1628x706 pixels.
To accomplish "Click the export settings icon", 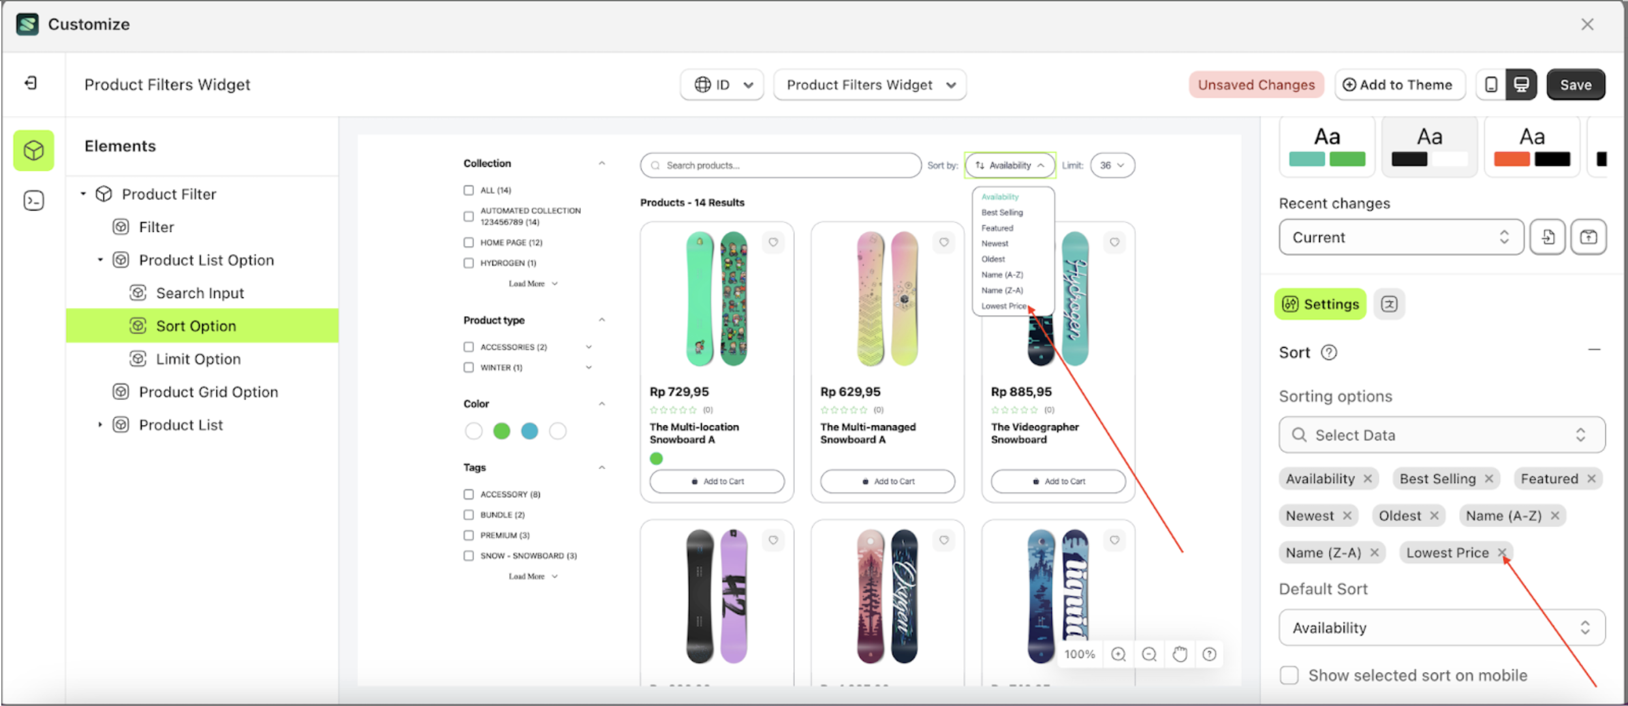I will 1588,237.
